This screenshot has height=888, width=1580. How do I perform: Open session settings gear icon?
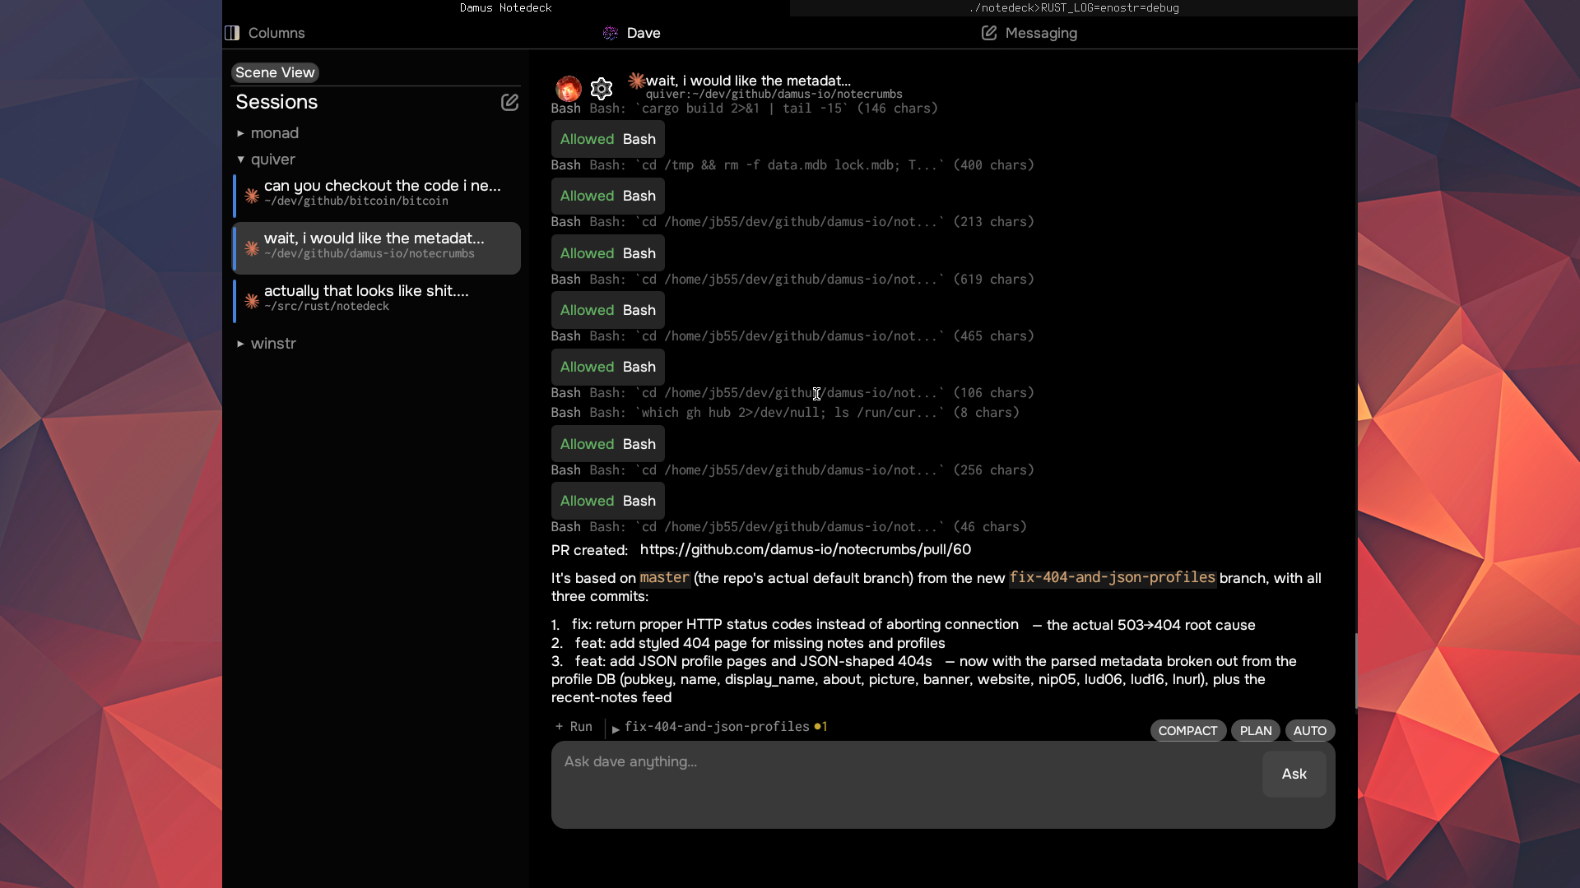click(x=602, y=89)
